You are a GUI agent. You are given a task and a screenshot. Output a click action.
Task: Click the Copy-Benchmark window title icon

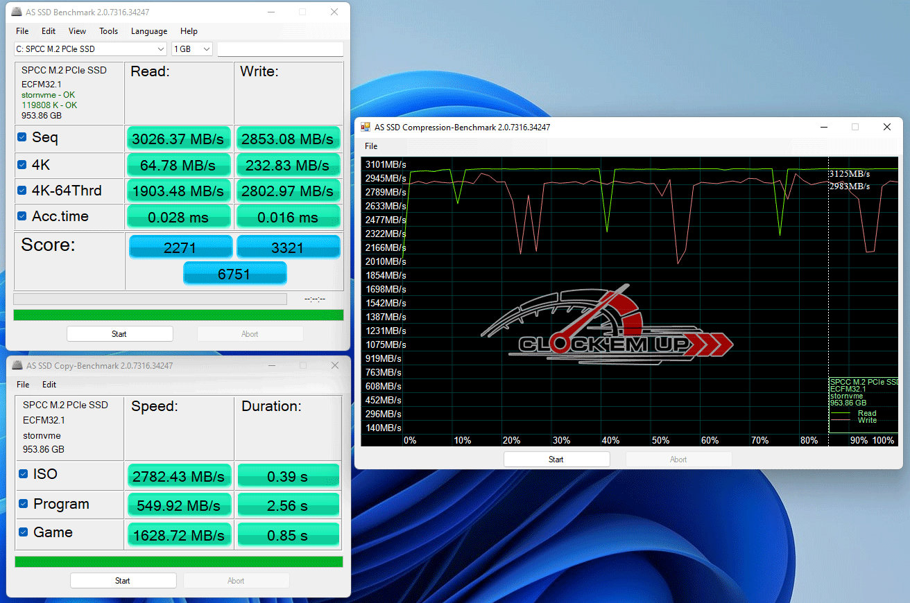17,365
